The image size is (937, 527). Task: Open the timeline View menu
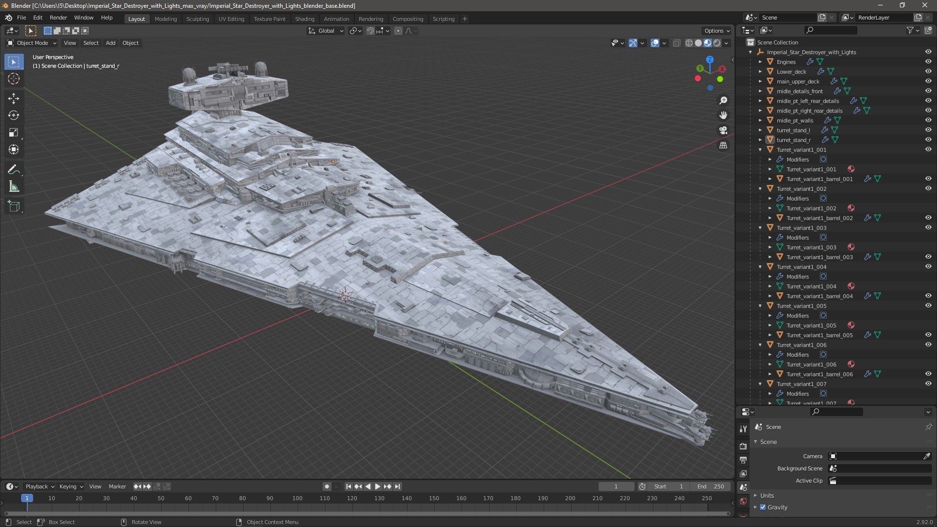point(95,486)
